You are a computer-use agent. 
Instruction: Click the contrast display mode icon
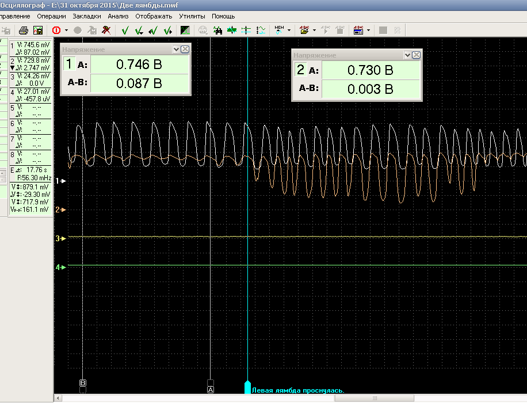pos(185,30)
